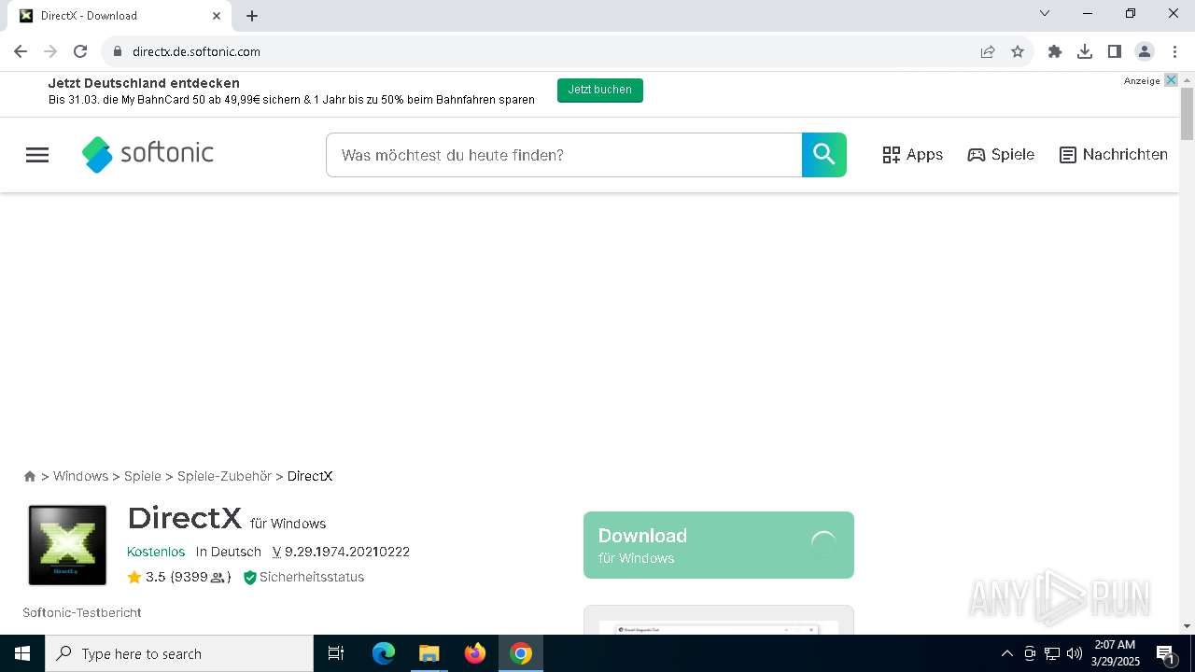
Task: Launch Microsoft Edge from the taskbar
Action: (x=384, y=653)
